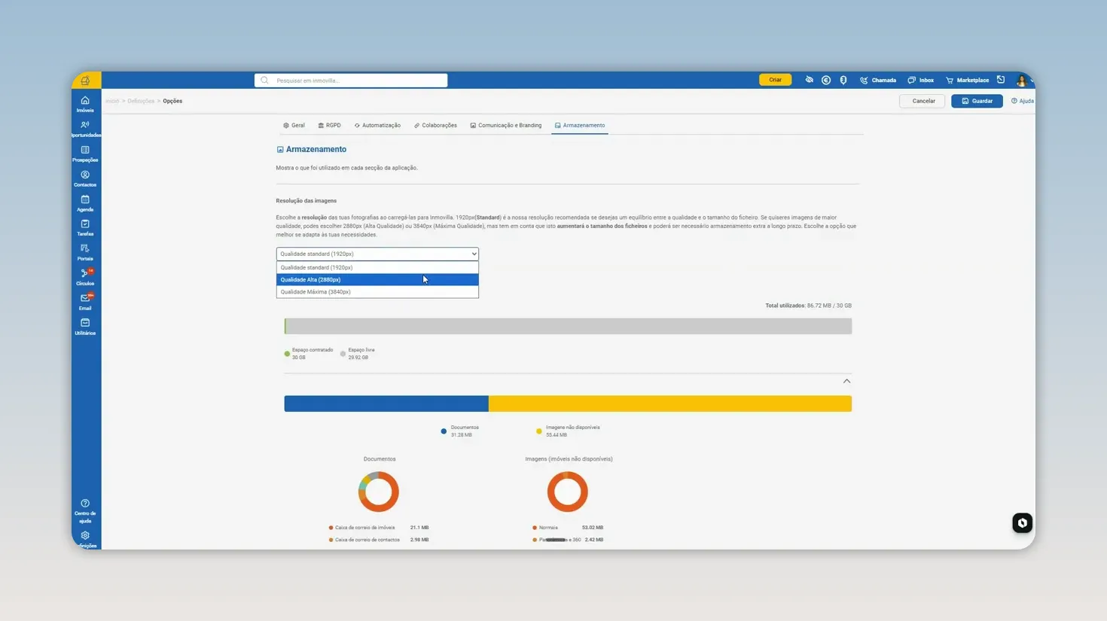Open the Ajuda help link
Viewport: 1107px width, 621px height.
pos(1023,101)
